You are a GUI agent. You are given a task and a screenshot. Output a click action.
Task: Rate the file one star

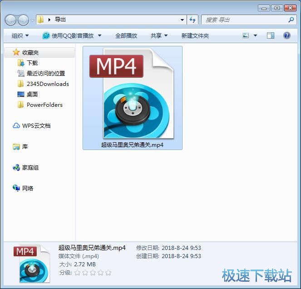pos(77,273)
